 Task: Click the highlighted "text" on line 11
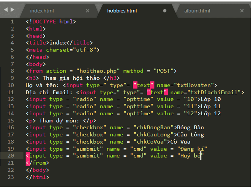(x=157, y=92)
